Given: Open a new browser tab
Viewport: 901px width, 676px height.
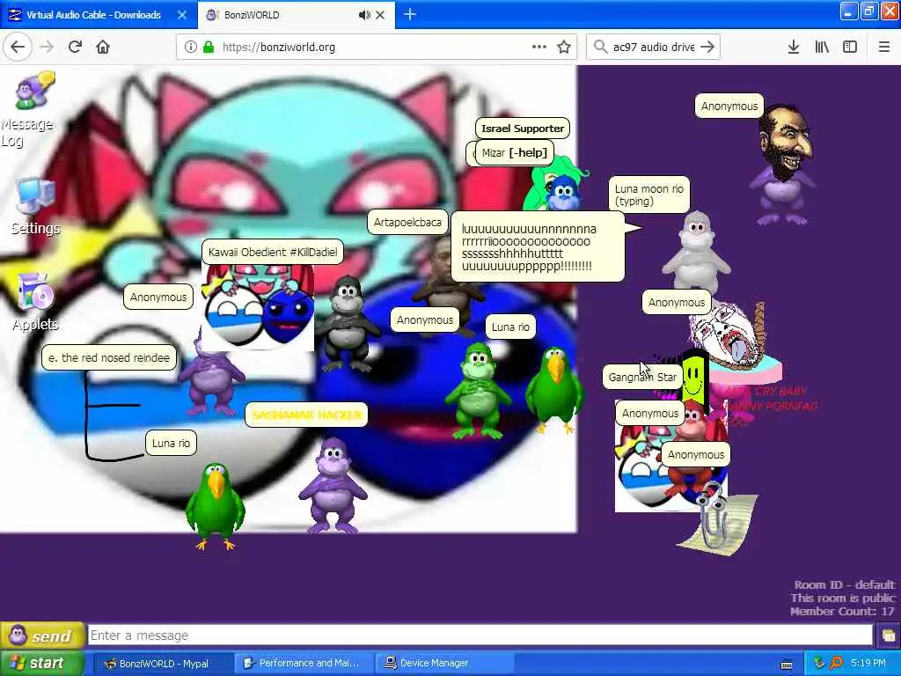Looking at the screenshot, I should tap(410, 15).
